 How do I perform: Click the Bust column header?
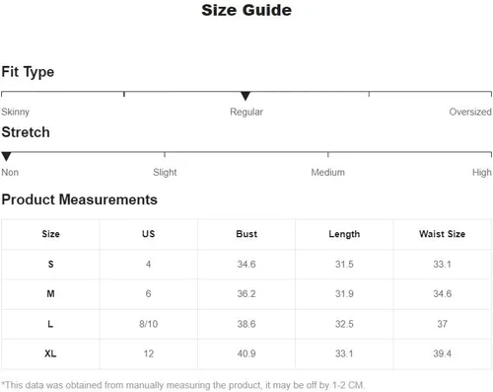246,234
